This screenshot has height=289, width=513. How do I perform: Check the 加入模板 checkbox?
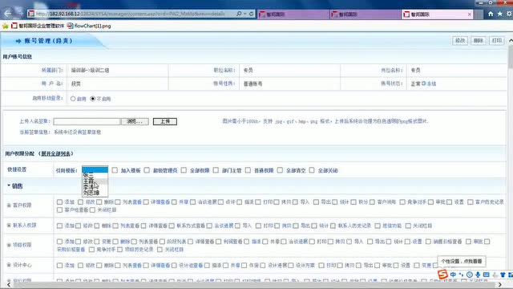click(115, 170)
